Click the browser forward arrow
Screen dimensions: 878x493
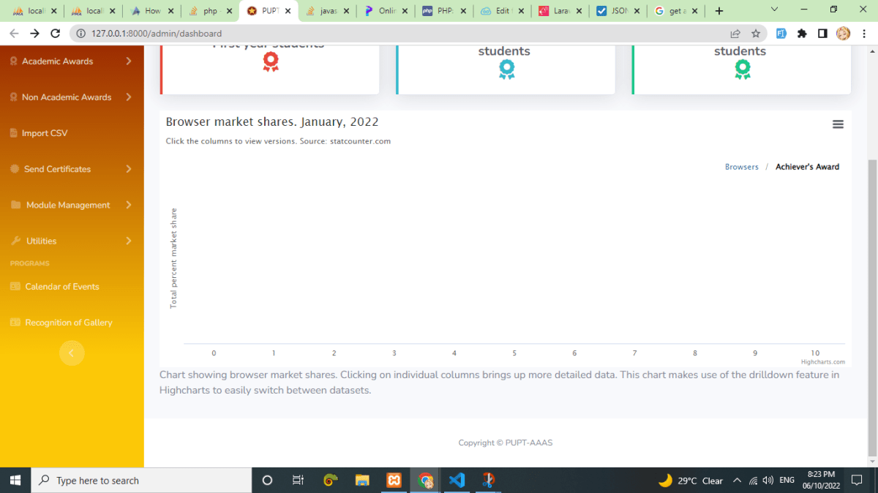[x=34, y=34]
